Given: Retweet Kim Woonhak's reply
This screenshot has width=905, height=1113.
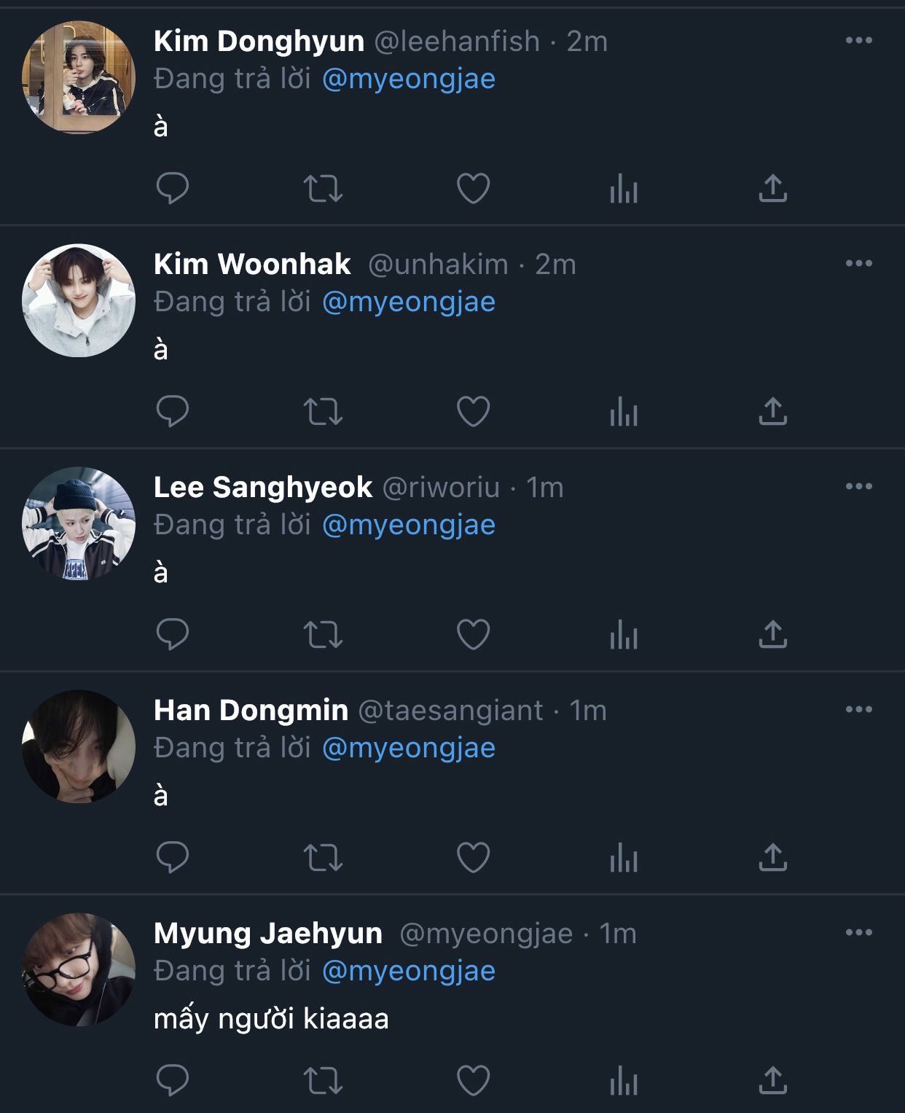Looking at the screenshot, I should click(x=323, y=412).
